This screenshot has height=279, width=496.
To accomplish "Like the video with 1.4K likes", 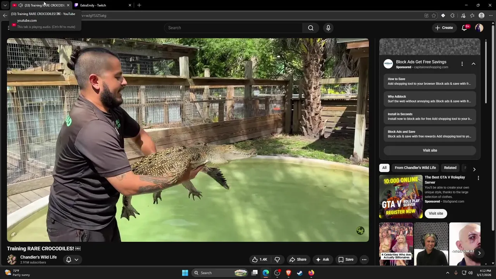I will coord(260,260).
